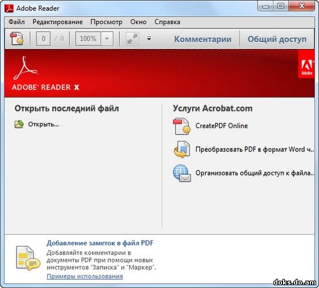The image size is (319, 288).
Task: Click the CreatePDF Online document icon
Action: [182, 126]
